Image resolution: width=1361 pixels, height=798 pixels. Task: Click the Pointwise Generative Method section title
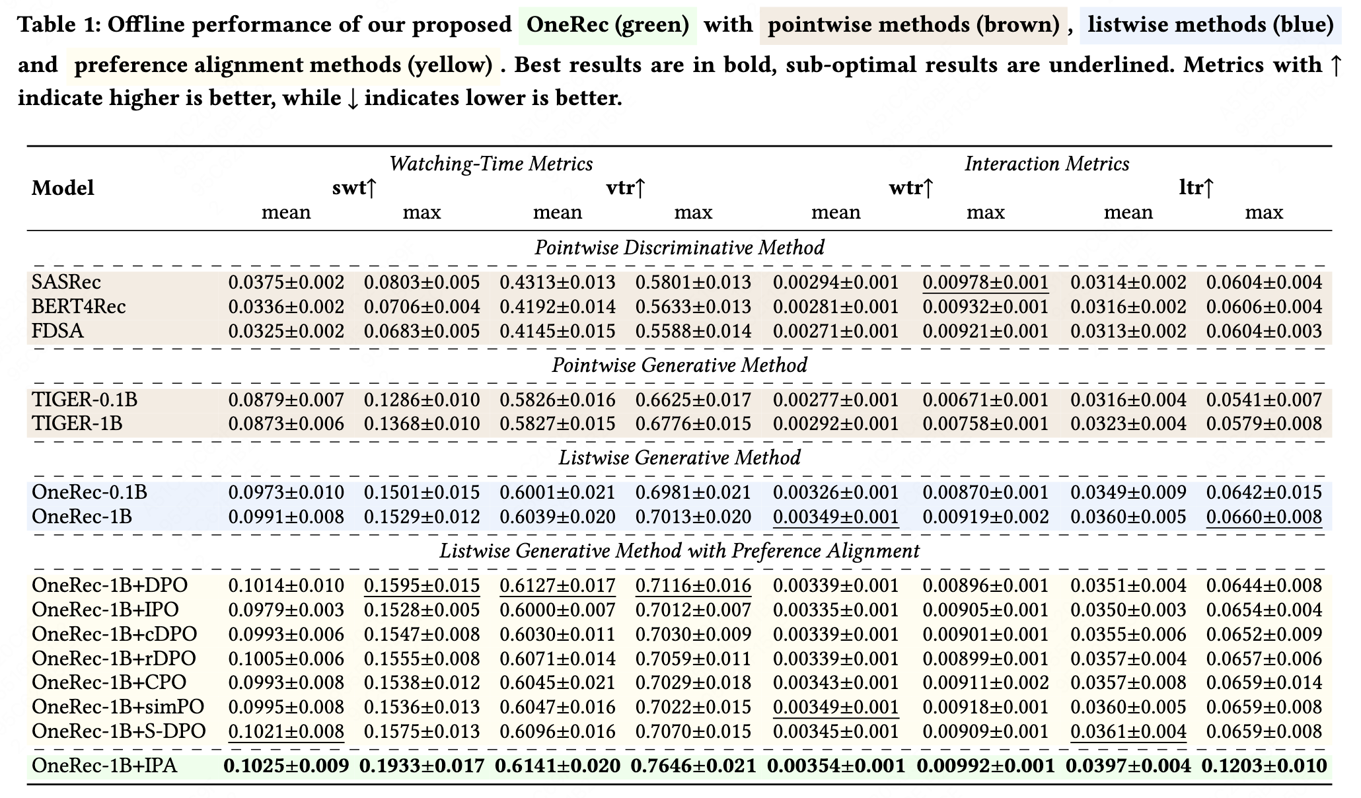point(679,365)
